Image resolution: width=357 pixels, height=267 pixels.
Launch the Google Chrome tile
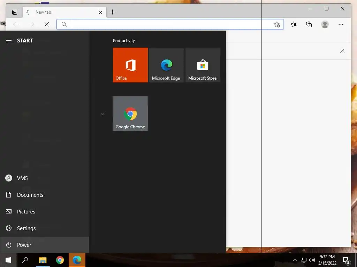point(130,114)
